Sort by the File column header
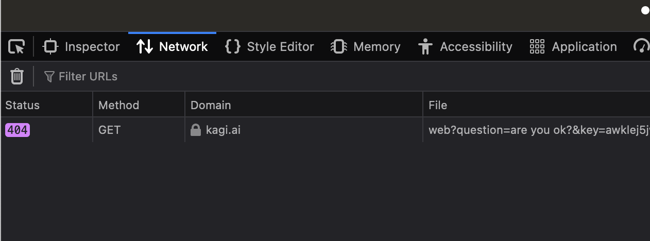The width and height of the screenshot is (650, 241). tap(536, 105)
